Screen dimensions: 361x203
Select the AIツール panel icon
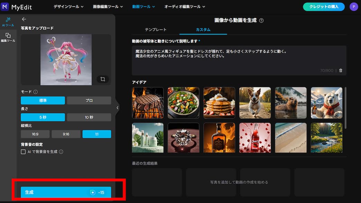coord(8,21)
